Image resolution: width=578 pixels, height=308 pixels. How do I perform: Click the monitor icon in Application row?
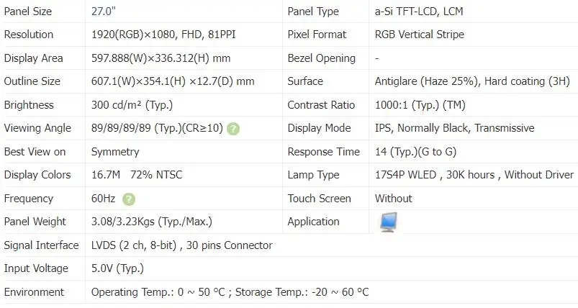pos(389,222)
